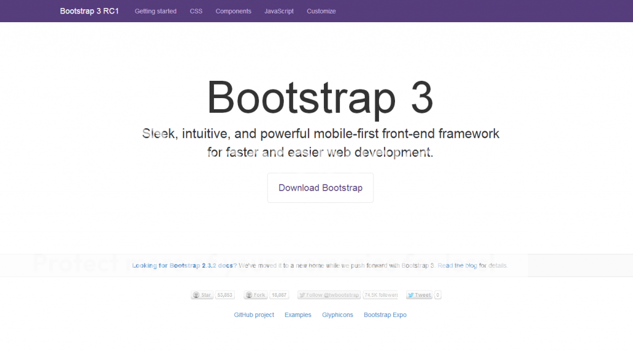633x351 pixels.
Task: Open the Glyphicons link
Action: [338, 315]
